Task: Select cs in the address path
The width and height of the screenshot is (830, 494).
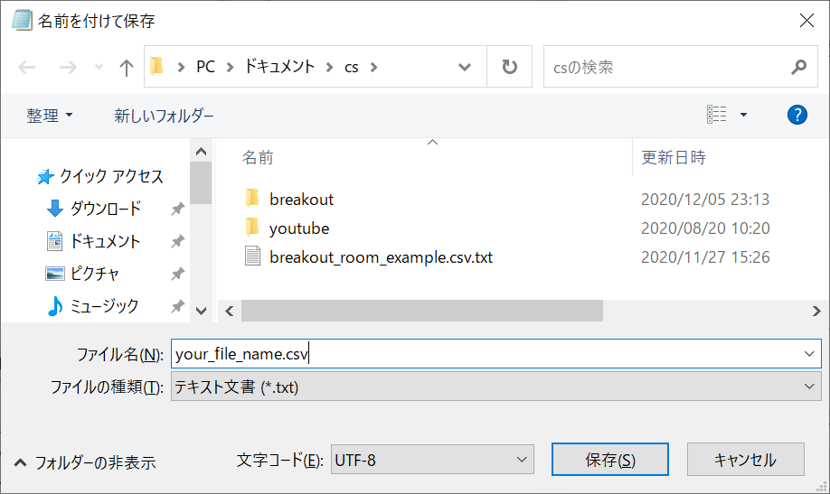Action: pyautogui.click(x=352, y=67)
